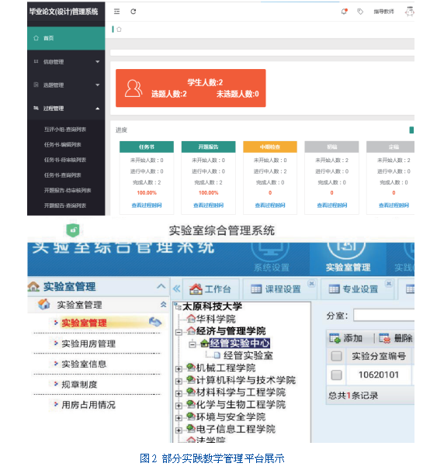Collapse the 过程管理 sidebar menu
The width and height of the screenshot is (437, 470).
(66, 109)
